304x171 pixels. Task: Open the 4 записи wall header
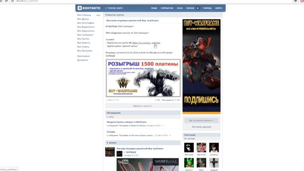coord(143,142)
